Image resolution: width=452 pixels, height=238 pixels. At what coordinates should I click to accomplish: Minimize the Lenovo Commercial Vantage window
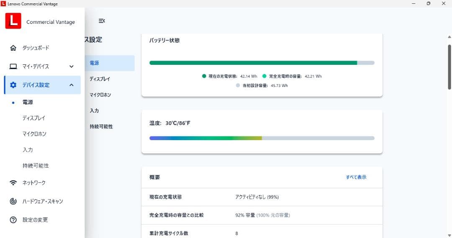point(413,3)
